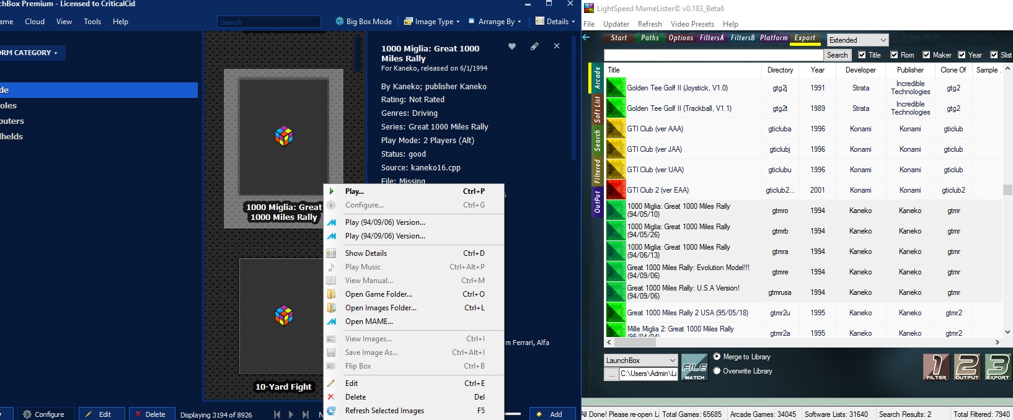Click the 1000 Miglia box art thumbnail
Image resolution: width=1013 pixels, height=420 pixels.
(284, 137)
